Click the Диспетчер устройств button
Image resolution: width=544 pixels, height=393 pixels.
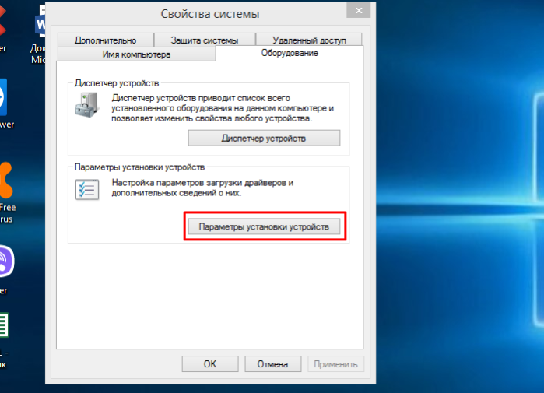[x=264, y=139]
